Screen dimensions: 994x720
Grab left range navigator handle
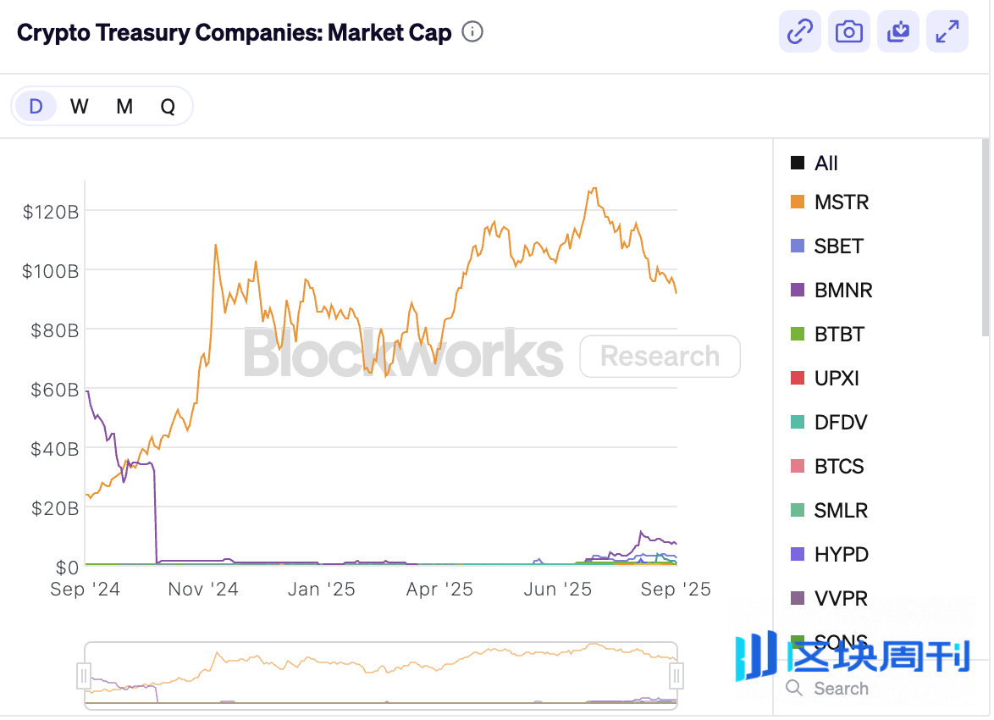84,676
